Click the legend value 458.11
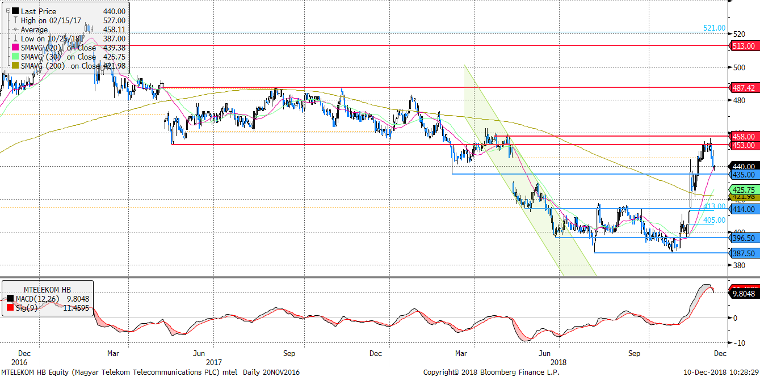The height and width of the screenshot is (377, 760). [x=114, y=29]
